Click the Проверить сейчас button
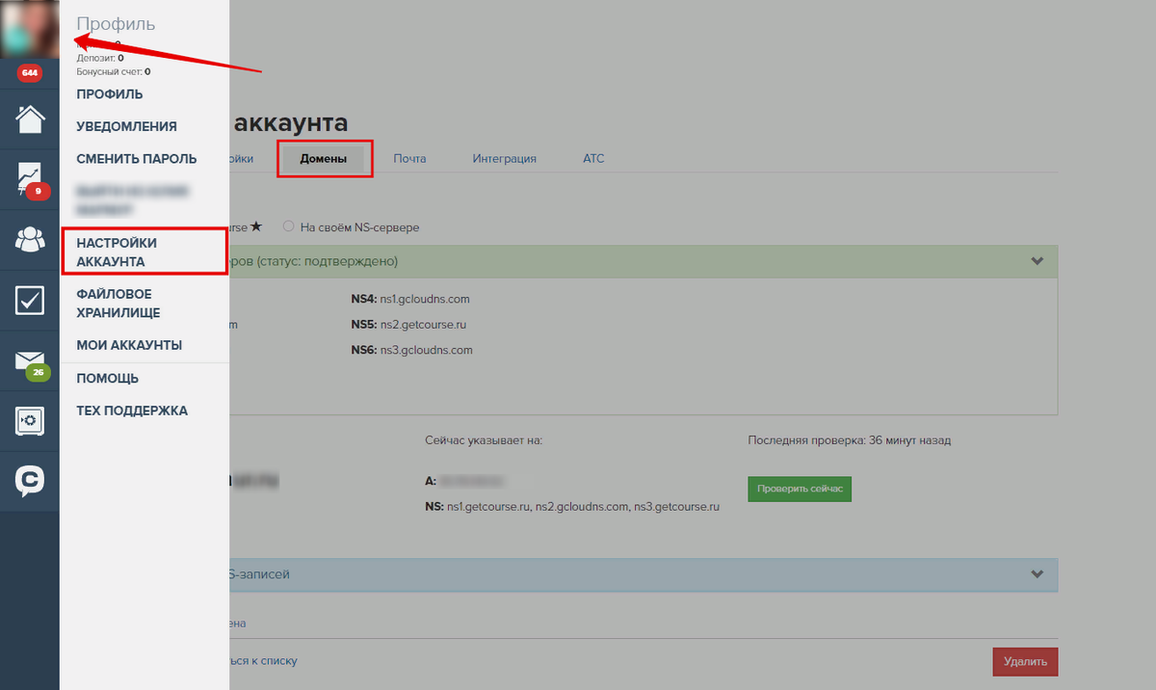 (x=800, y=489)
